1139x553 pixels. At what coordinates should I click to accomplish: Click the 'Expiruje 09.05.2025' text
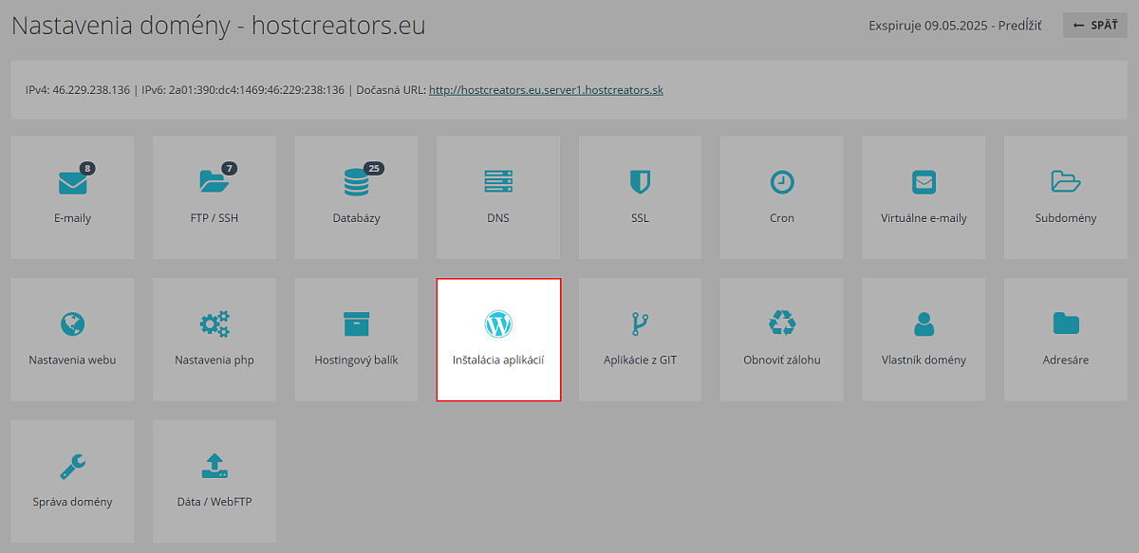[x=926, y=26]
